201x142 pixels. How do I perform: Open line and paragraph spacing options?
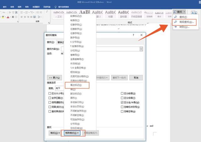(39, 17)
